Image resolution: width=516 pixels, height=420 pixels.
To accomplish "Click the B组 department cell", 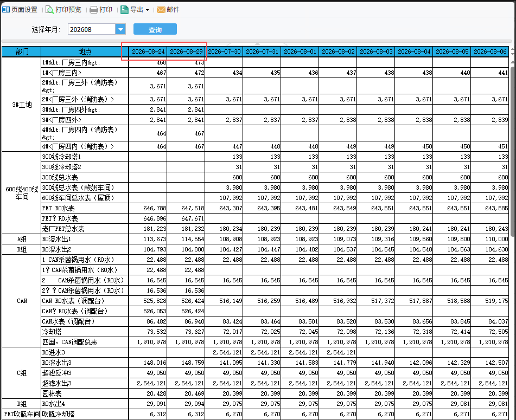I will click(22, 249).
